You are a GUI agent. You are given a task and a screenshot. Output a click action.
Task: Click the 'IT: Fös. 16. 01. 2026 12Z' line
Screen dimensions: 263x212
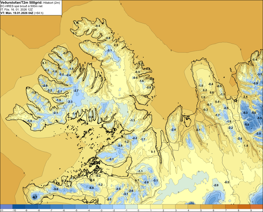[x=17, y=9]
